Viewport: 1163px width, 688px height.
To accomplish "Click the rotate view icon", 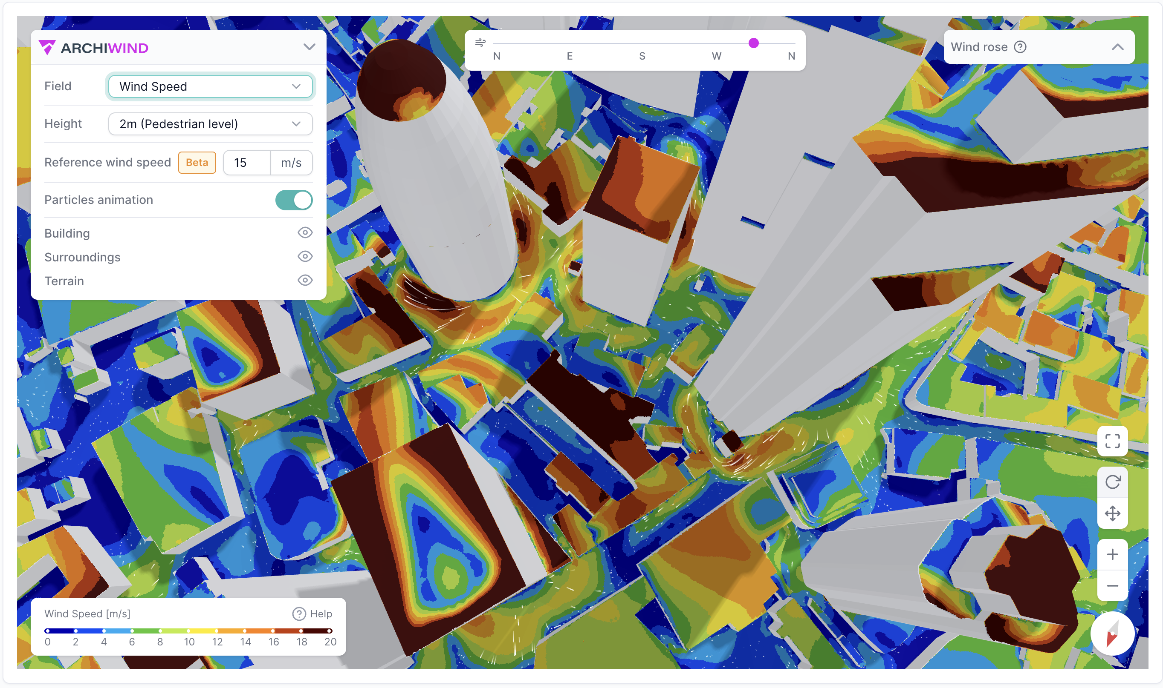I will pos(1112,482).
